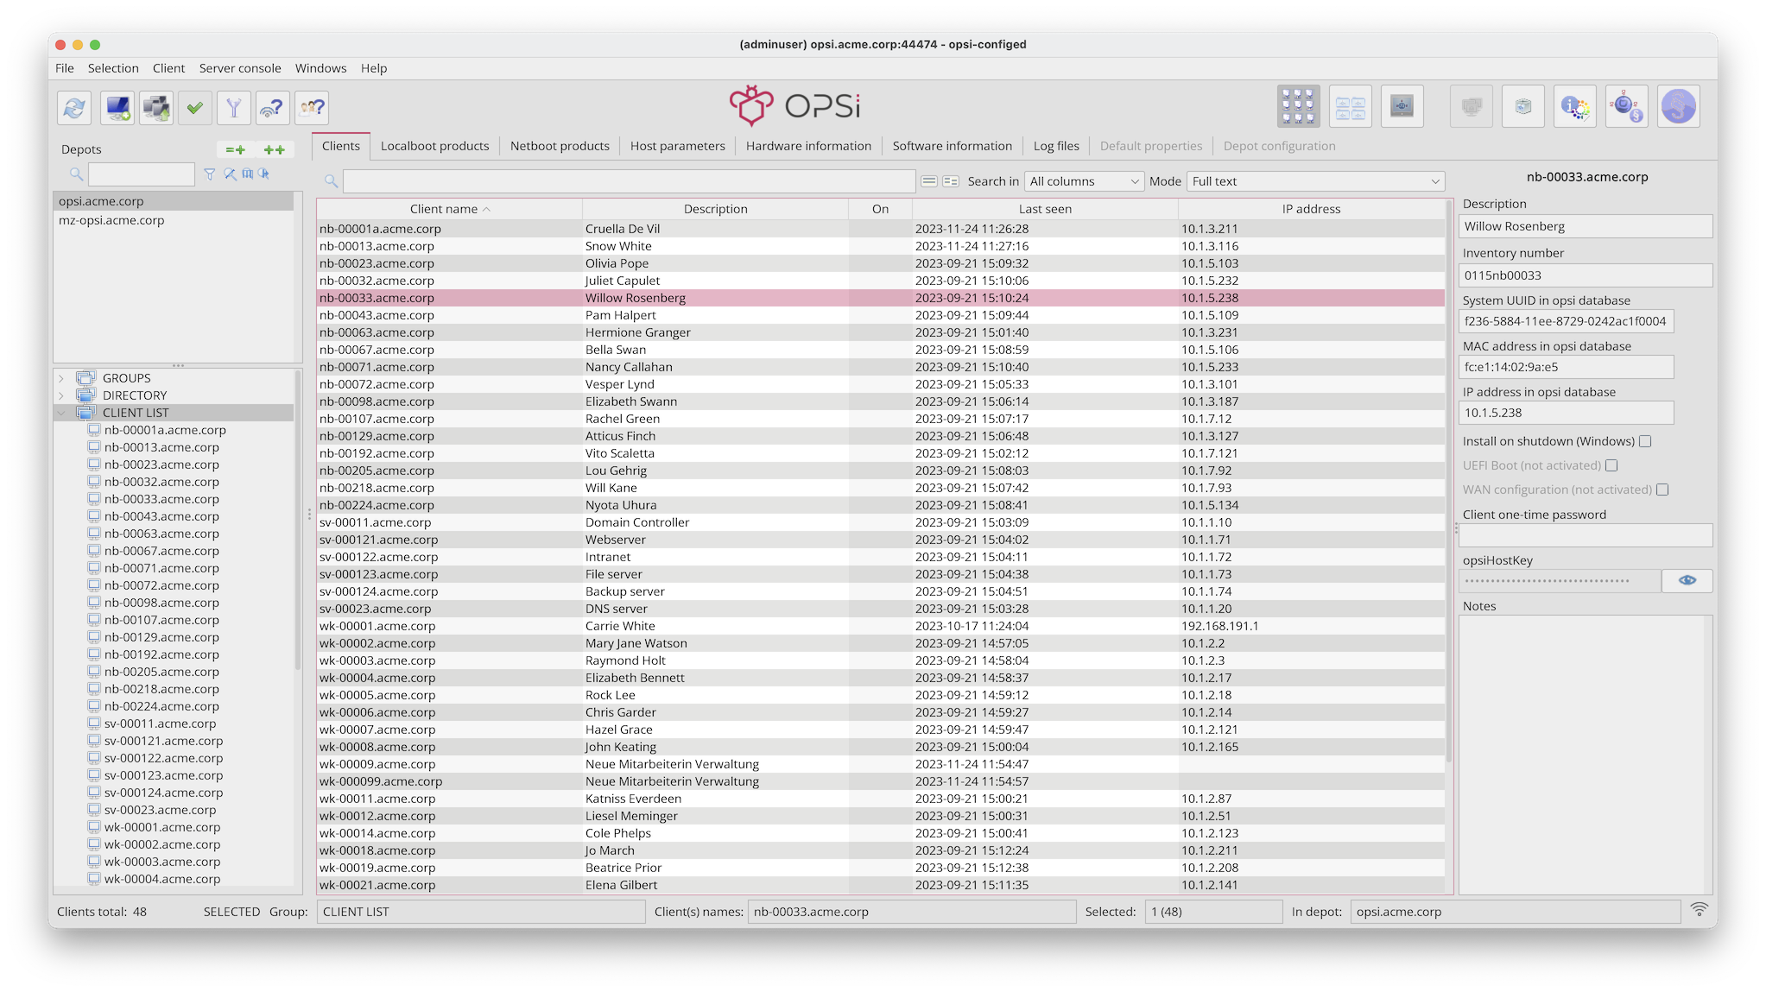Click the greyed stacked monitors group actions icon
This screenshot has width=1766, height=992.
(x=1472, y=107)
